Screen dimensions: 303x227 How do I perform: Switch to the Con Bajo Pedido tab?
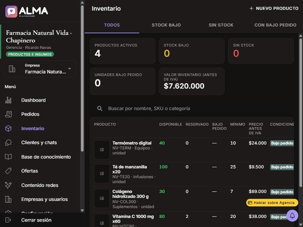(275, 25)
